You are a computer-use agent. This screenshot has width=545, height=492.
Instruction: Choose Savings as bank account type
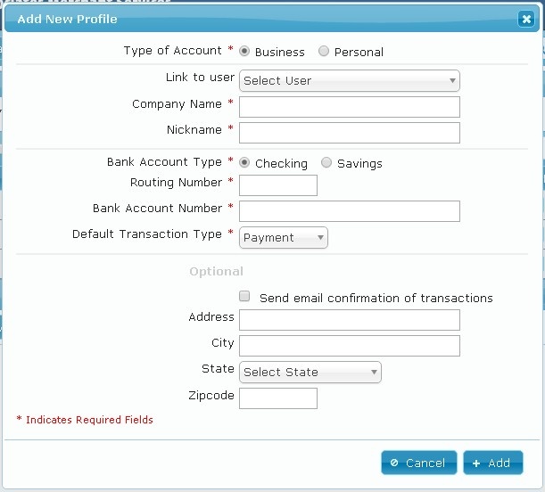[326, 163]
